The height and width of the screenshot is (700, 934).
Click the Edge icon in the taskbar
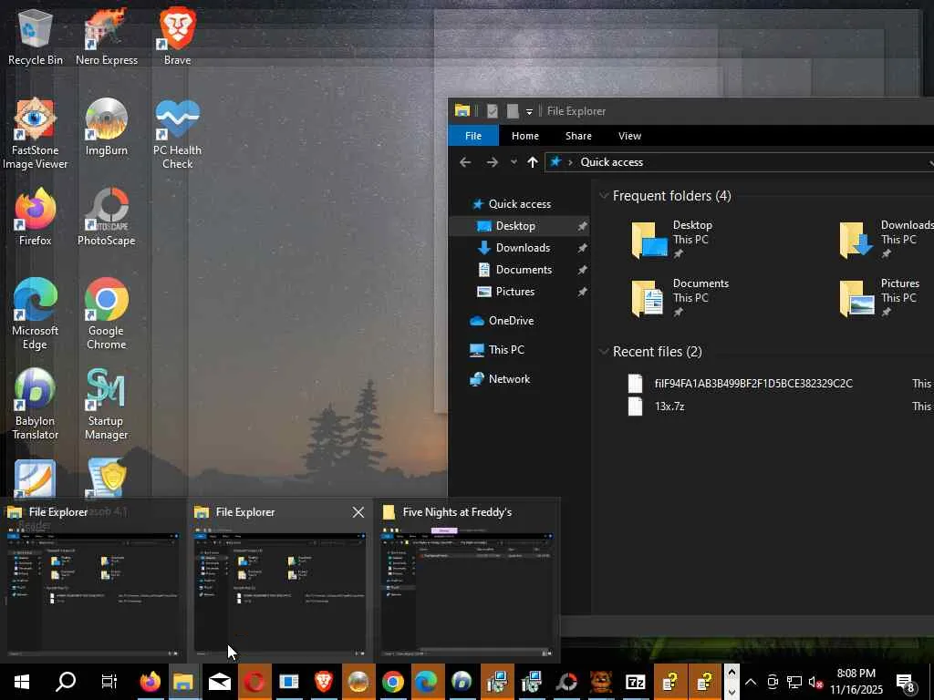click(x=427, y=682)
